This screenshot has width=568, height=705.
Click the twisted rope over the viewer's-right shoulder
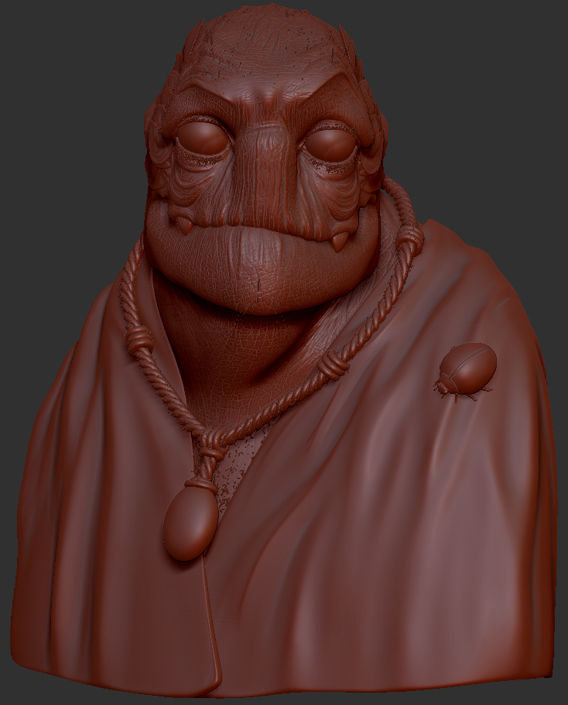[x=400, y=256]
